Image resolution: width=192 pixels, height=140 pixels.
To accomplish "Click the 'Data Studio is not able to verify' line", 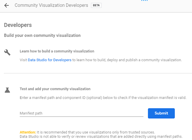I will pos(101,136).
